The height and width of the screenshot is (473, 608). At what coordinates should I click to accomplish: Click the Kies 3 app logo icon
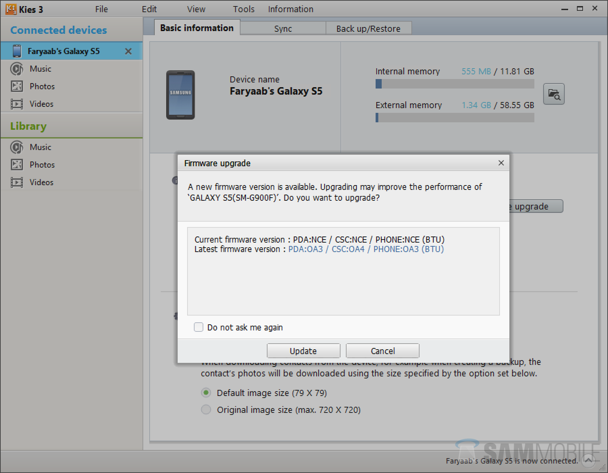coord(11,9)
